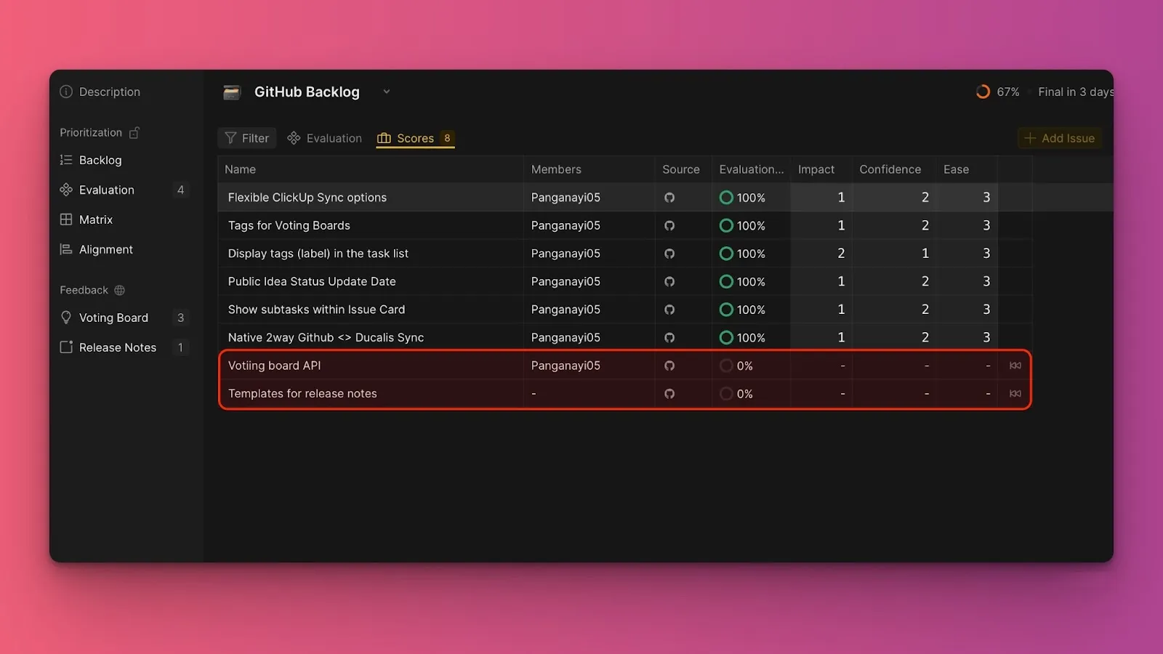Click the rewind icon on Votiing board API row

[x=1015, y=366]
